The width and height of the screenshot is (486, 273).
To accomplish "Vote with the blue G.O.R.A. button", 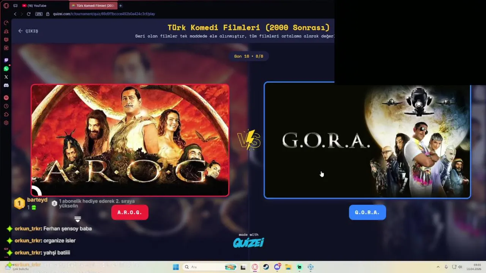I will coord(367,212).
